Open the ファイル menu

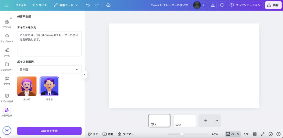click(21, 5)
